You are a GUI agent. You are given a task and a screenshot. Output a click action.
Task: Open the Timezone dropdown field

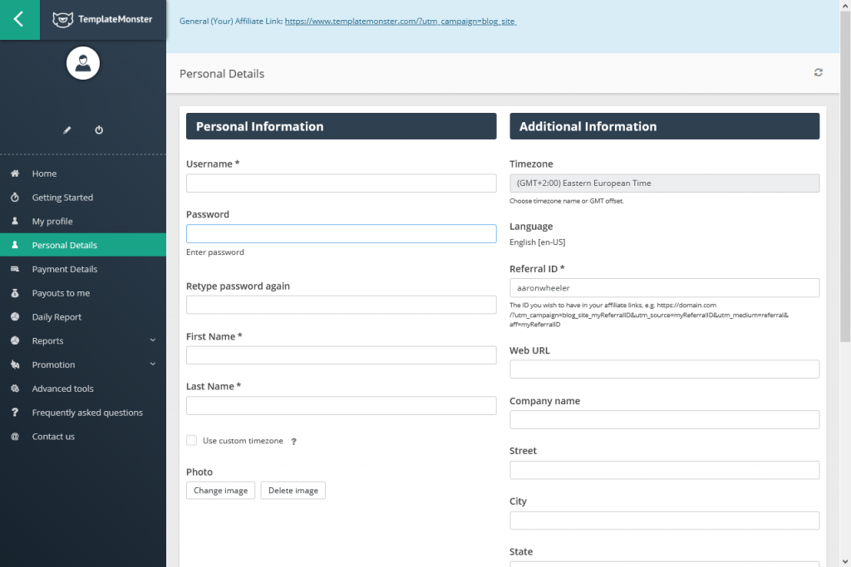coord(664,183)
